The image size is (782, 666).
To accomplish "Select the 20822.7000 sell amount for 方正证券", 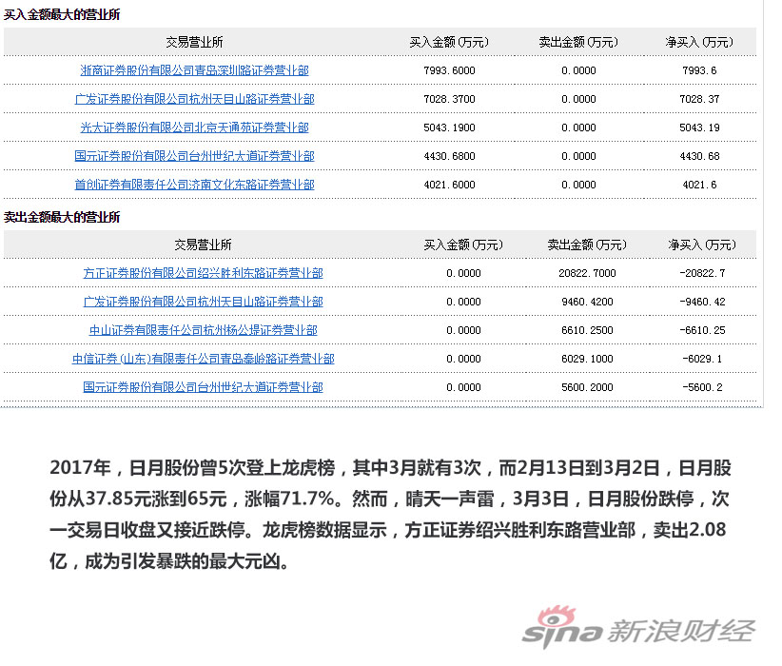I will coord(587,272).
